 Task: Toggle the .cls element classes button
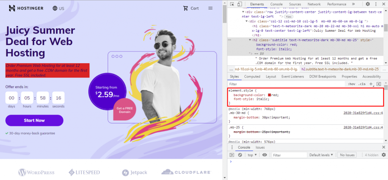click(x=362, y=84)
